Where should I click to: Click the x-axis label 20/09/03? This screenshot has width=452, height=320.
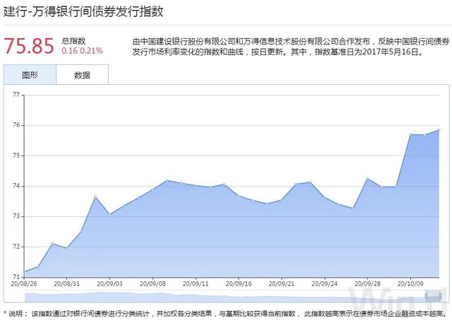coord(109,284)
